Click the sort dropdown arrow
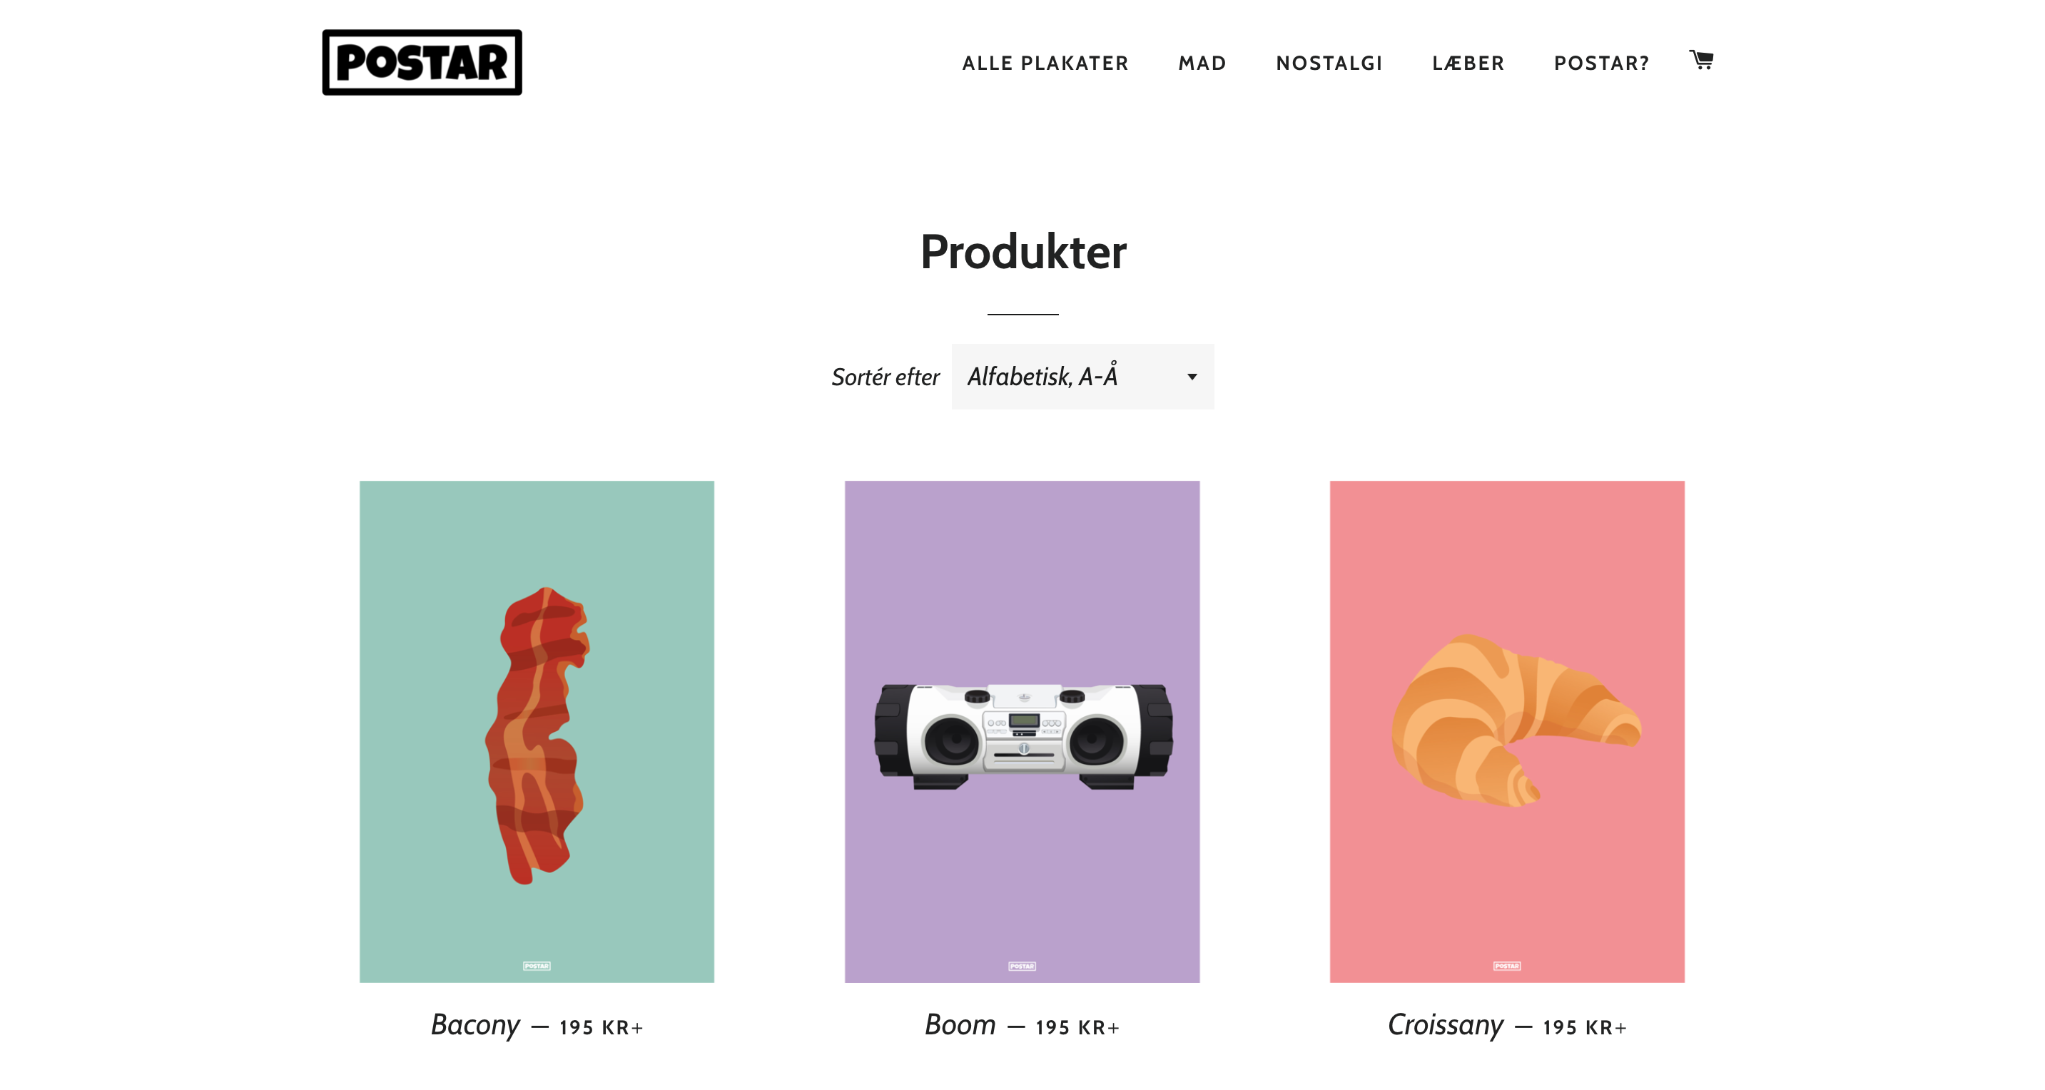Image resolution: width=2045 pixels, height=1090 pixels. click(1192, 377)
